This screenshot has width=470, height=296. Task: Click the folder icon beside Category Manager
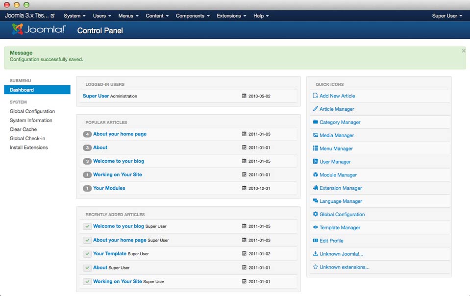pos(316,122)
